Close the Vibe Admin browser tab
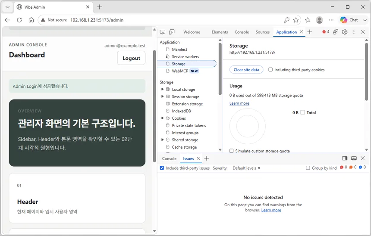 coord(88,7)
